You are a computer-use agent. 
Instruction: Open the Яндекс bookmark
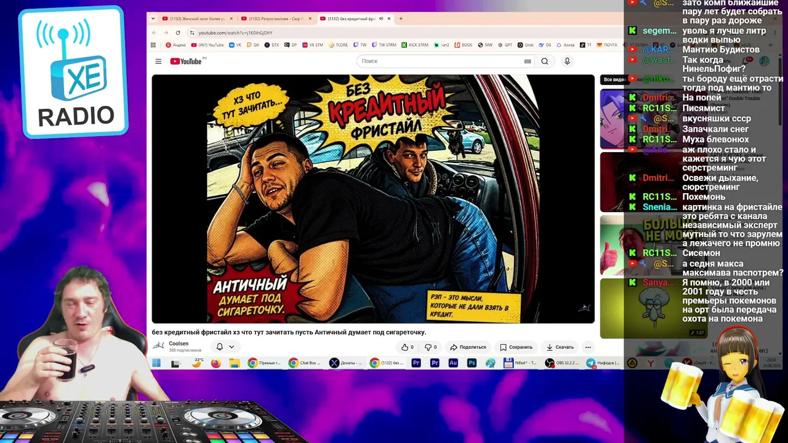[x=175, y=45]
